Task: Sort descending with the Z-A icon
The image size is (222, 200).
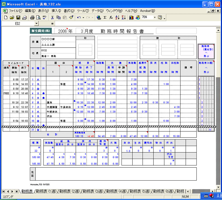Action: [124, 17]
